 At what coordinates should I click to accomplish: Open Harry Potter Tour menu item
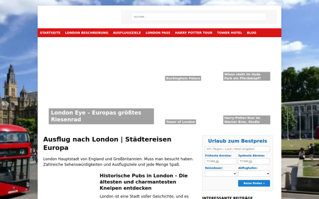194,33
